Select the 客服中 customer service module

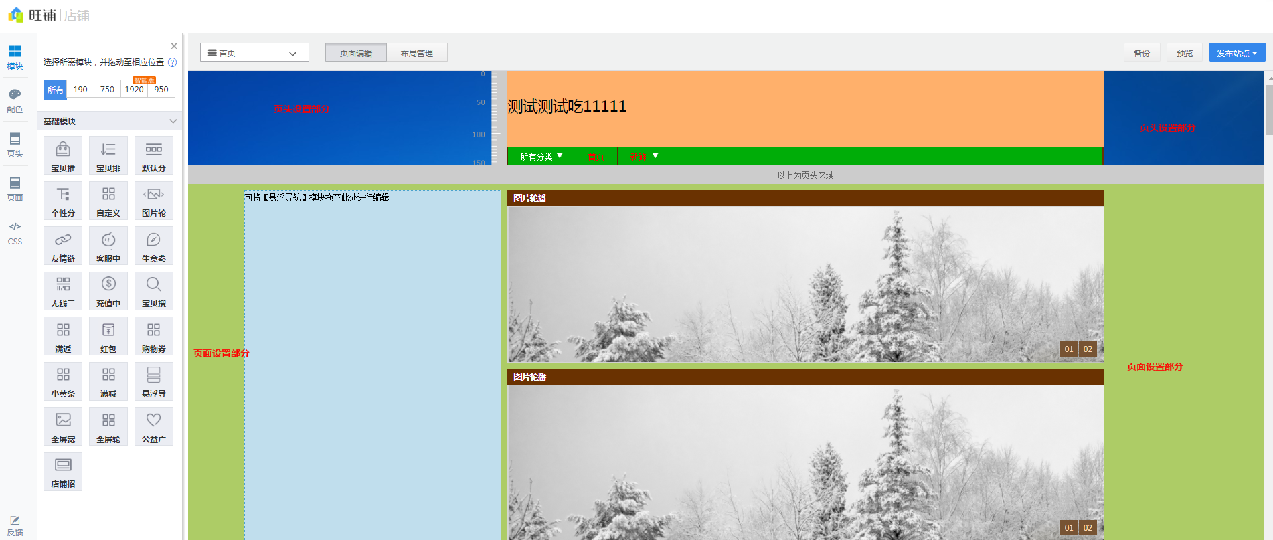108,246
